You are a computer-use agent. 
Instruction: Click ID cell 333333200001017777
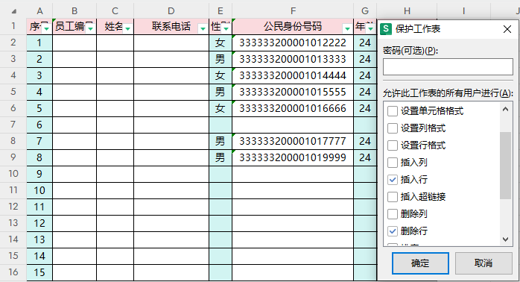293,141
